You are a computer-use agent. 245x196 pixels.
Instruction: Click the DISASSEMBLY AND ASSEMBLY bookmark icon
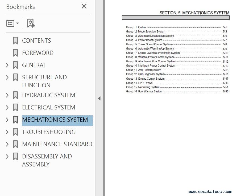(15, 156)
